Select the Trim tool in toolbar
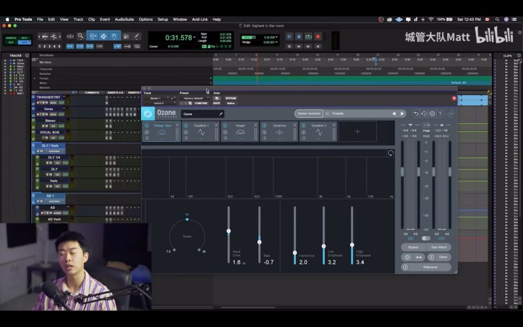This screenshot has width=523, height=327. coord(92,36)
